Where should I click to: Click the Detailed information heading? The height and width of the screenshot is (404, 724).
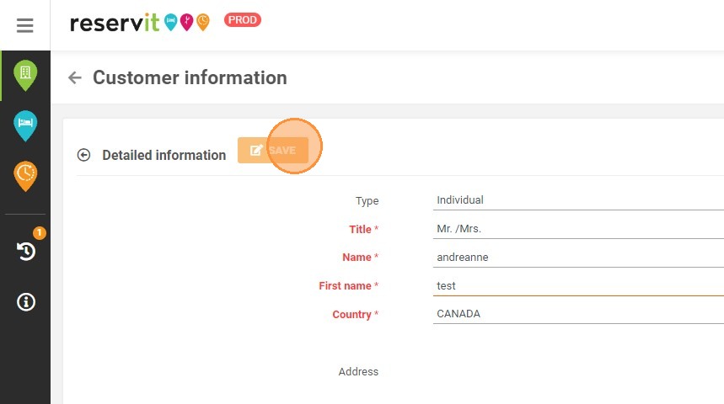164,155
